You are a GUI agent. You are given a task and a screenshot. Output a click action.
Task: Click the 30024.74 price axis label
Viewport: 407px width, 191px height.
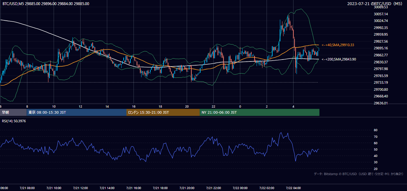381,21
